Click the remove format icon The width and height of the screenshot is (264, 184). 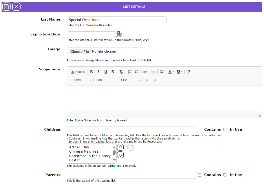point(121,72)
